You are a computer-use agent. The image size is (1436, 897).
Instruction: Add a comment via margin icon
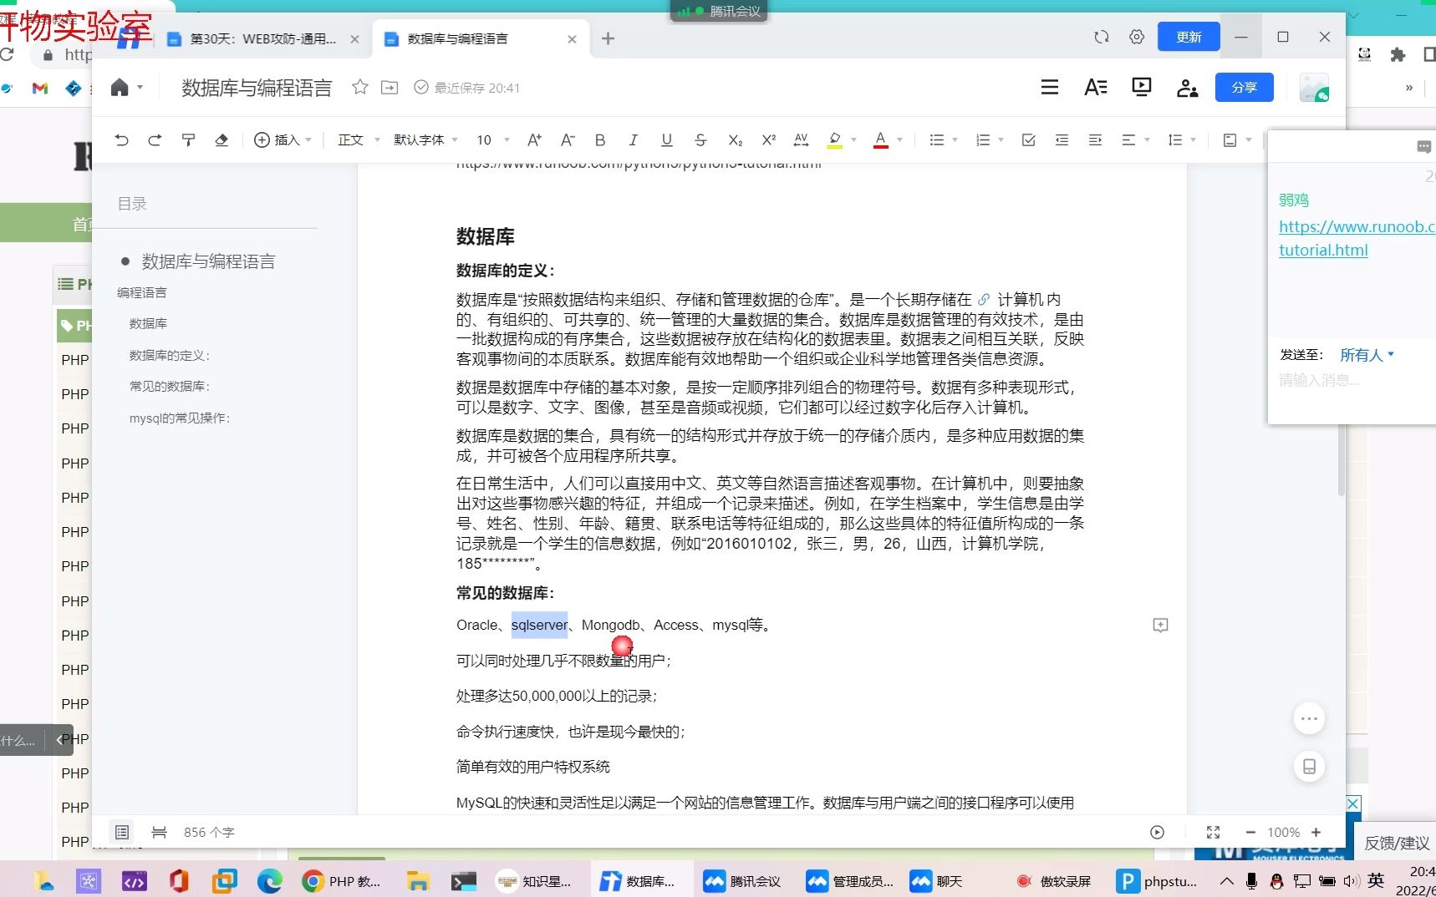[x=1160, y=625]
